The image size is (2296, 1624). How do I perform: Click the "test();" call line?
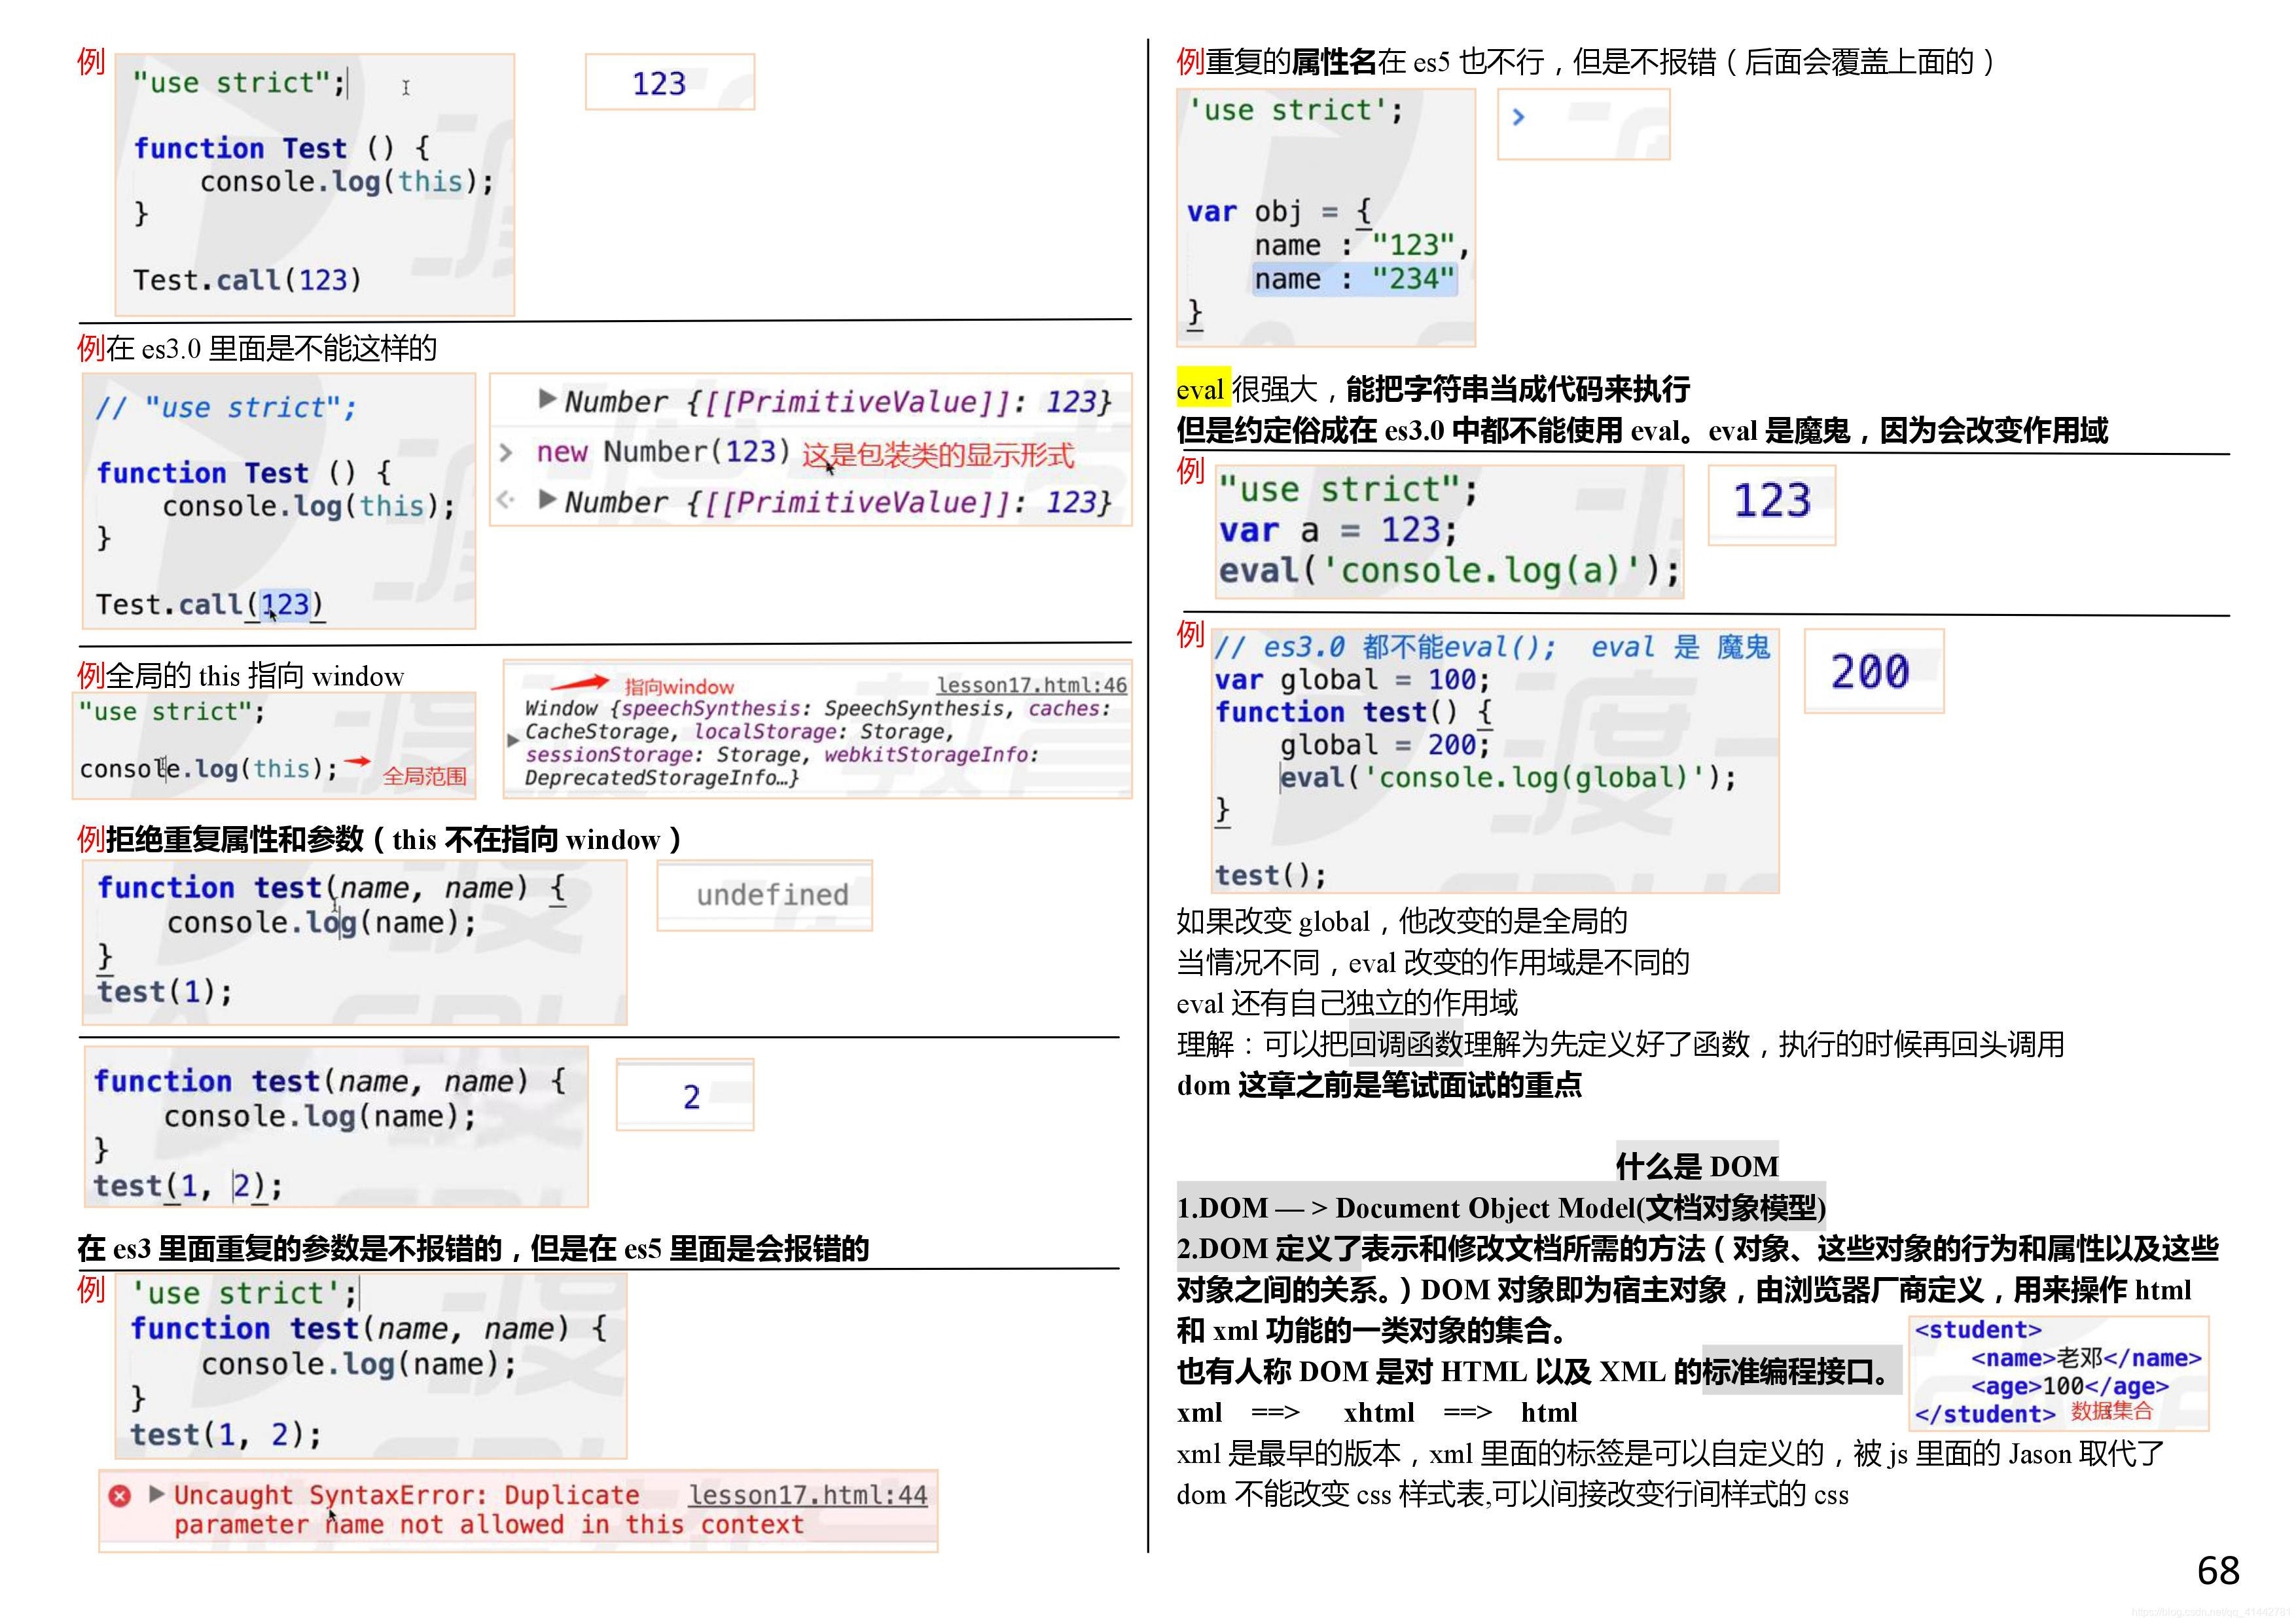point(1270,876)
